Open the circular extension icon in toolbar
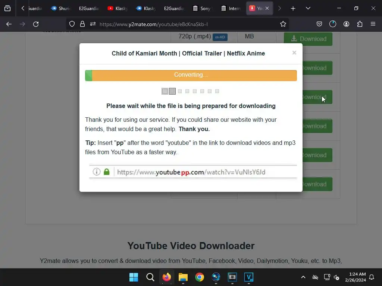382x286 pixels. (332, 24)
